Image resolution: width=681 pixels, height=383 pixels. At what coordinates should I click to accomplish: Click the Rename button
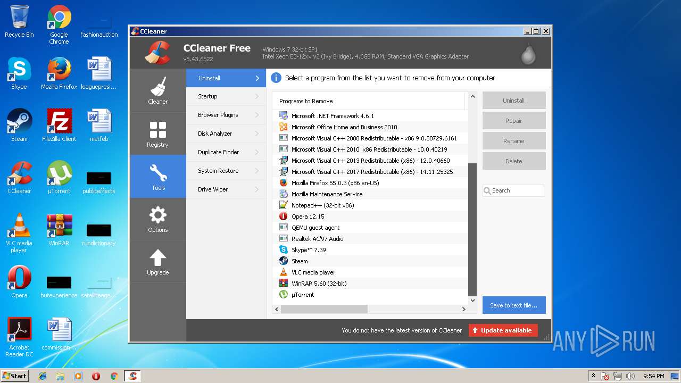(x=514, y=141)
